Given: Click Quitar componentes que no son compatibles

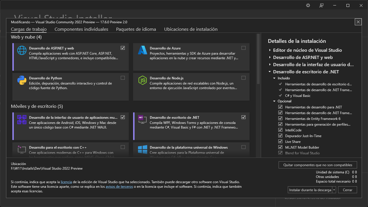Looking at the screenshot, I should tap(318, 165).
